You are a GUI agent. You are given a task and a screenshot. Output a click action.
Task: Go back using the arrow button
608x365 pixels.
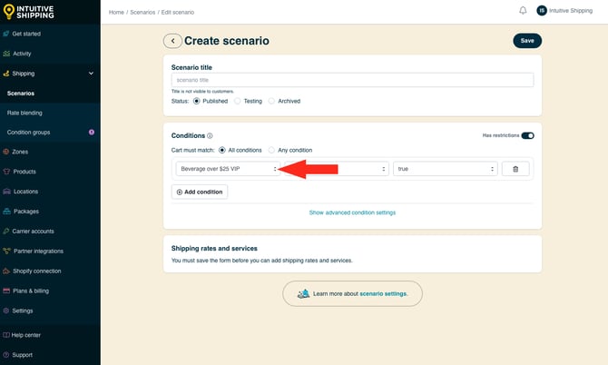(172, 41)
